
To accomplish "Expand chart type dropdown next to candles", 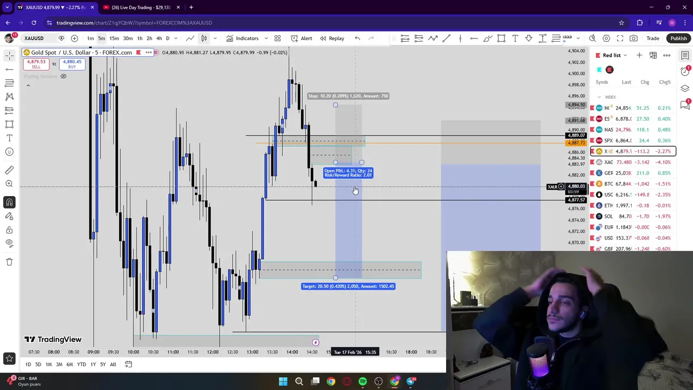I will click(x=215, y=38).
